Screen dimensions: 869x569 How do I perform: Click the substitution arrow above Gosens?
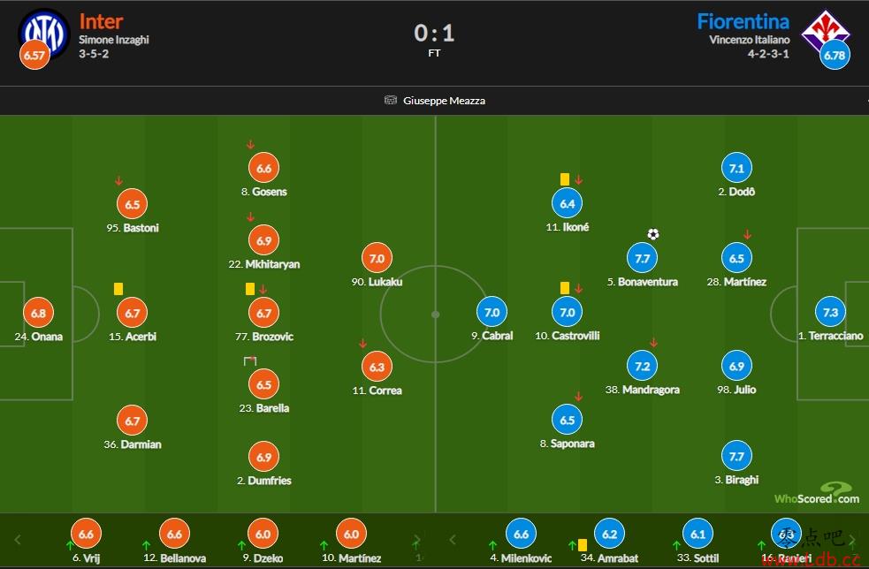point(250,145)
